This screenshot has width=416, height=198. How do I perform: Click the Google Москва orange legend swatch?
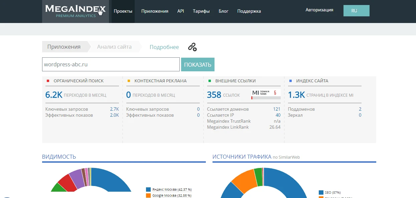(148, 196)
